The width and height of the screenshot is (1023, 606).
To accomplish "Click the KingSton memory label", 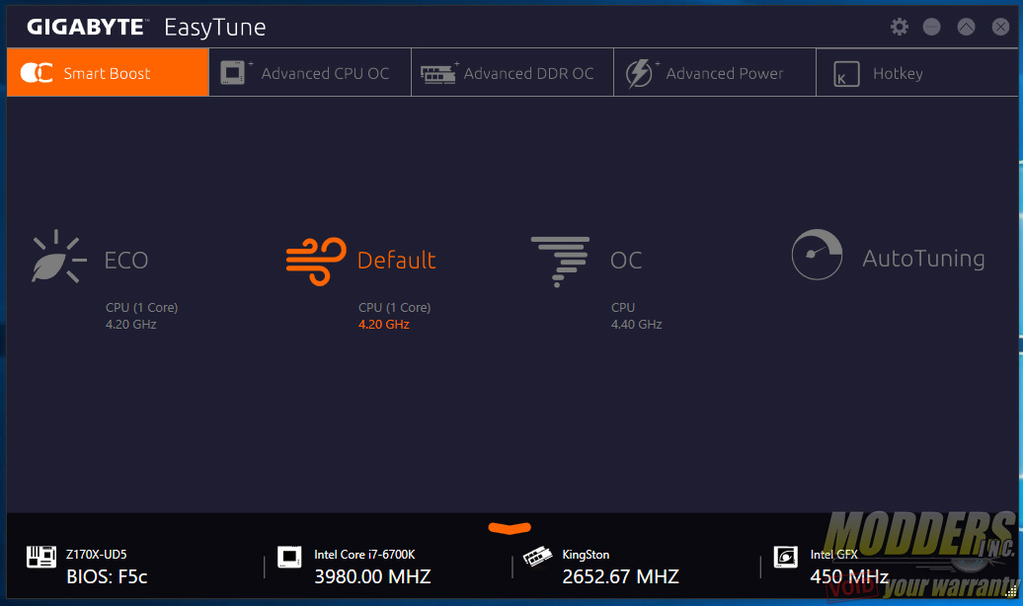I will (586, 555).
